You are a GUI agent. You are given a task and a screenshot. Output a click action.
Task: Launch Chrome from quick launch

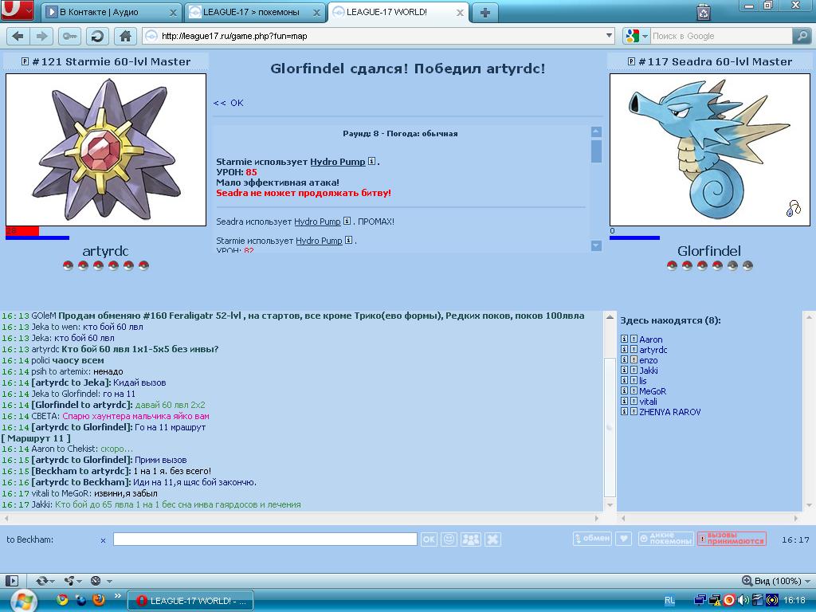pyautogui.click(x=62, y=600)
